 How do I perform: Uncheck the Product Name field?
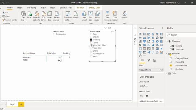point(171,65)
